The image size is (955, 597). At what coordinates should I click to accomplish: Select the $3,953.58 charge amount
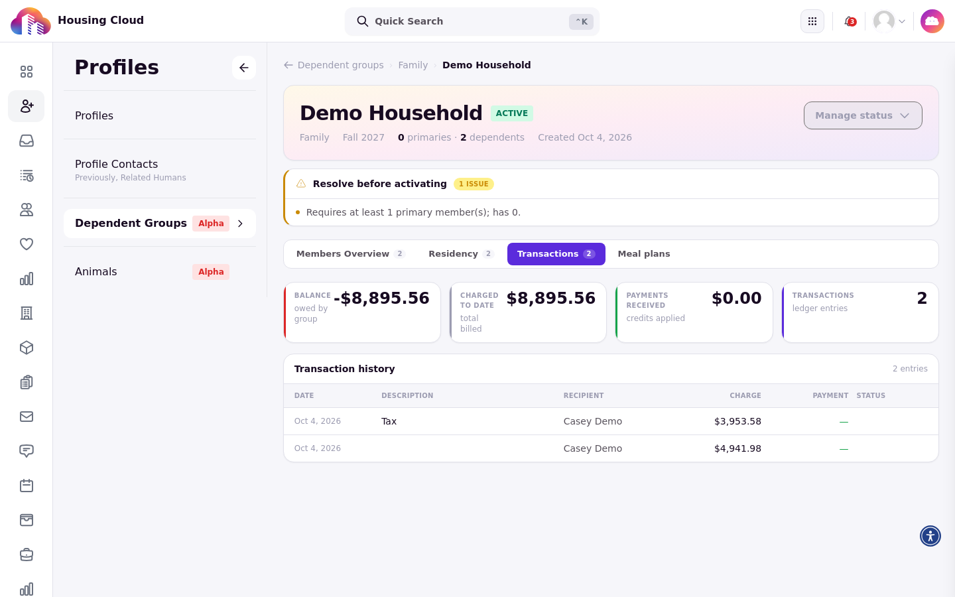point(737,421)
